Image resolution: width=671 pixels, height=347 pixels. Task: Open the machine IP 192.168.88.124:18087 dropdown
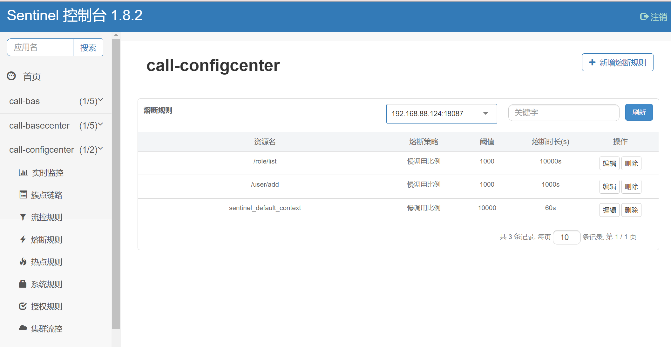[441, 114]
